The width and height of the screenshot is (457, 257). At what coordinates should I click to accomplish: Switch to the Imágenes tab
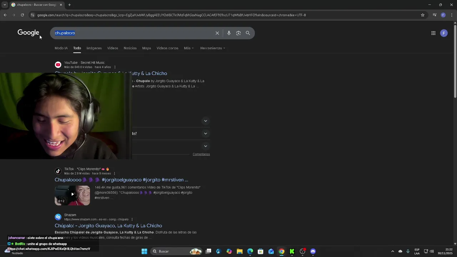point(94,48)
